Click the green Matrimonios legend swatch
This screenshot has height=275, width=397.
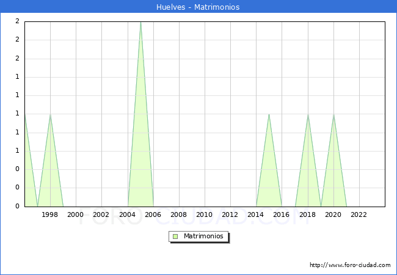tap(175, 237)
